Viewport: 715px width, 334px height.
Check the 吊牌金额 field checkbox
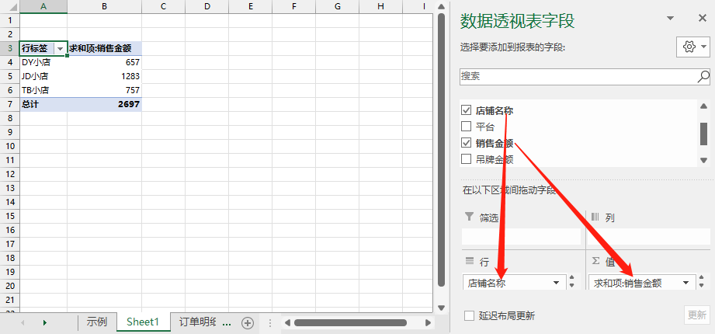point(466,158)
